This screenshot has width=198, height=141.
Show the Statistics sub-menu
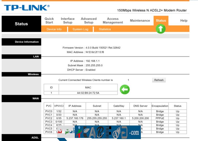[x=105, y=29]
